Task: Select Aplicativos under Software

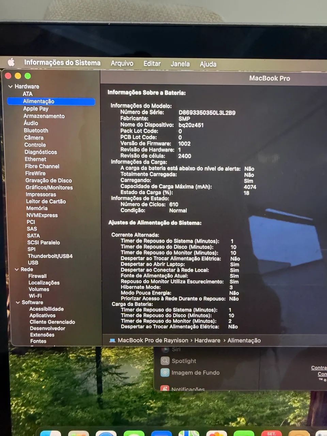Action: (x=43, y=315)
